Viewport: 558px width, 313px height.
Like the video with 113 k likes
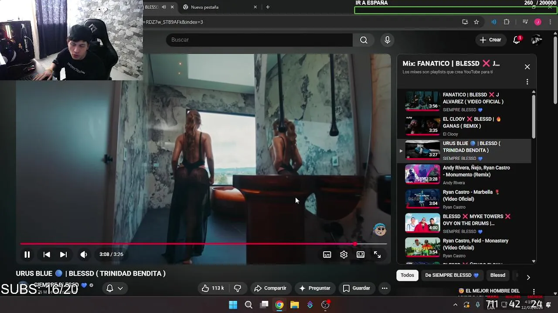click(x=213, y=288)
